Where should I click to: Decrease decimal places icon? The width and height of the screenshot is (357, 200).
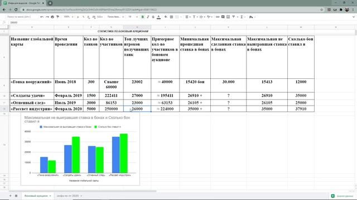point(88,17)
